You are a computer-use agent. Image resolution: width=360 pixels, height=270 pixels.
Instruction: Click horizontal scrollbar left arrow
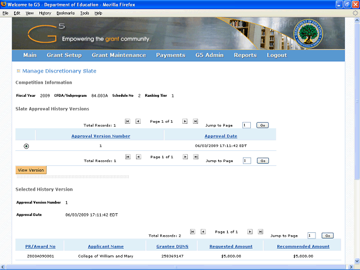[3, 267]
